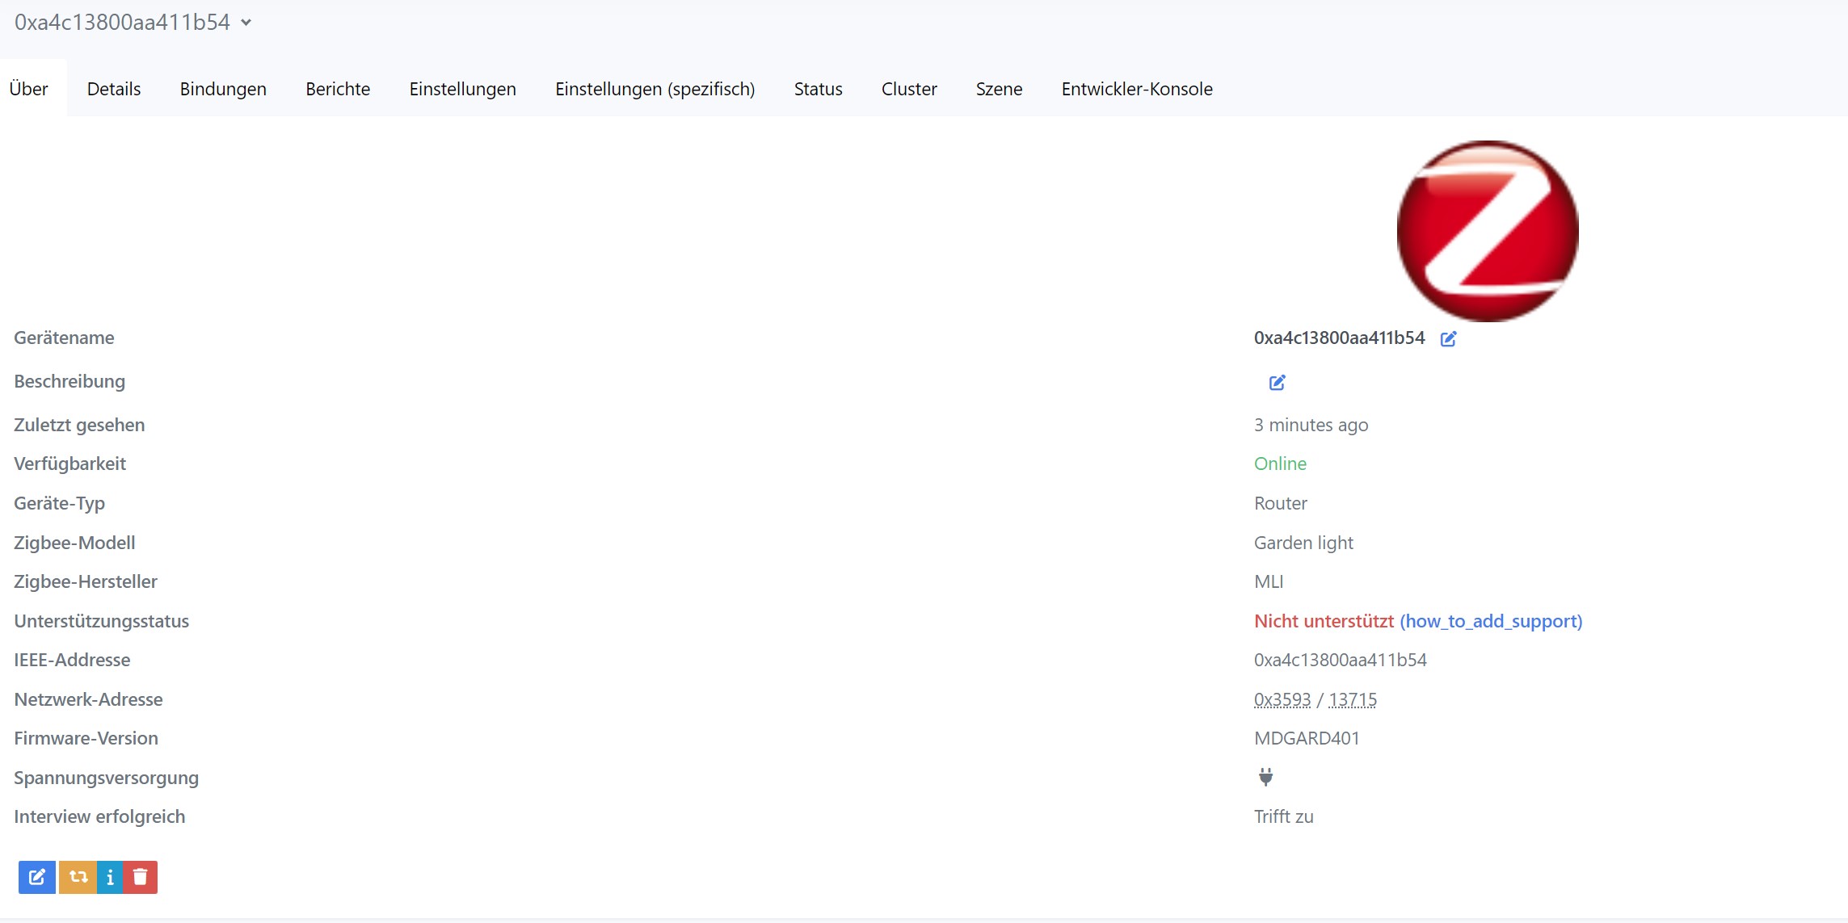Screen dimensions: 1848x923
Task: Open the Einstellungen tab
Action: tap(462, 89)
